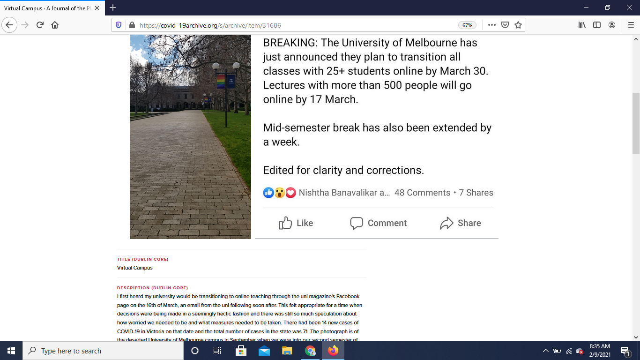Open the Firefox account profile icon
640x360 pixels.
click(612, 25)
